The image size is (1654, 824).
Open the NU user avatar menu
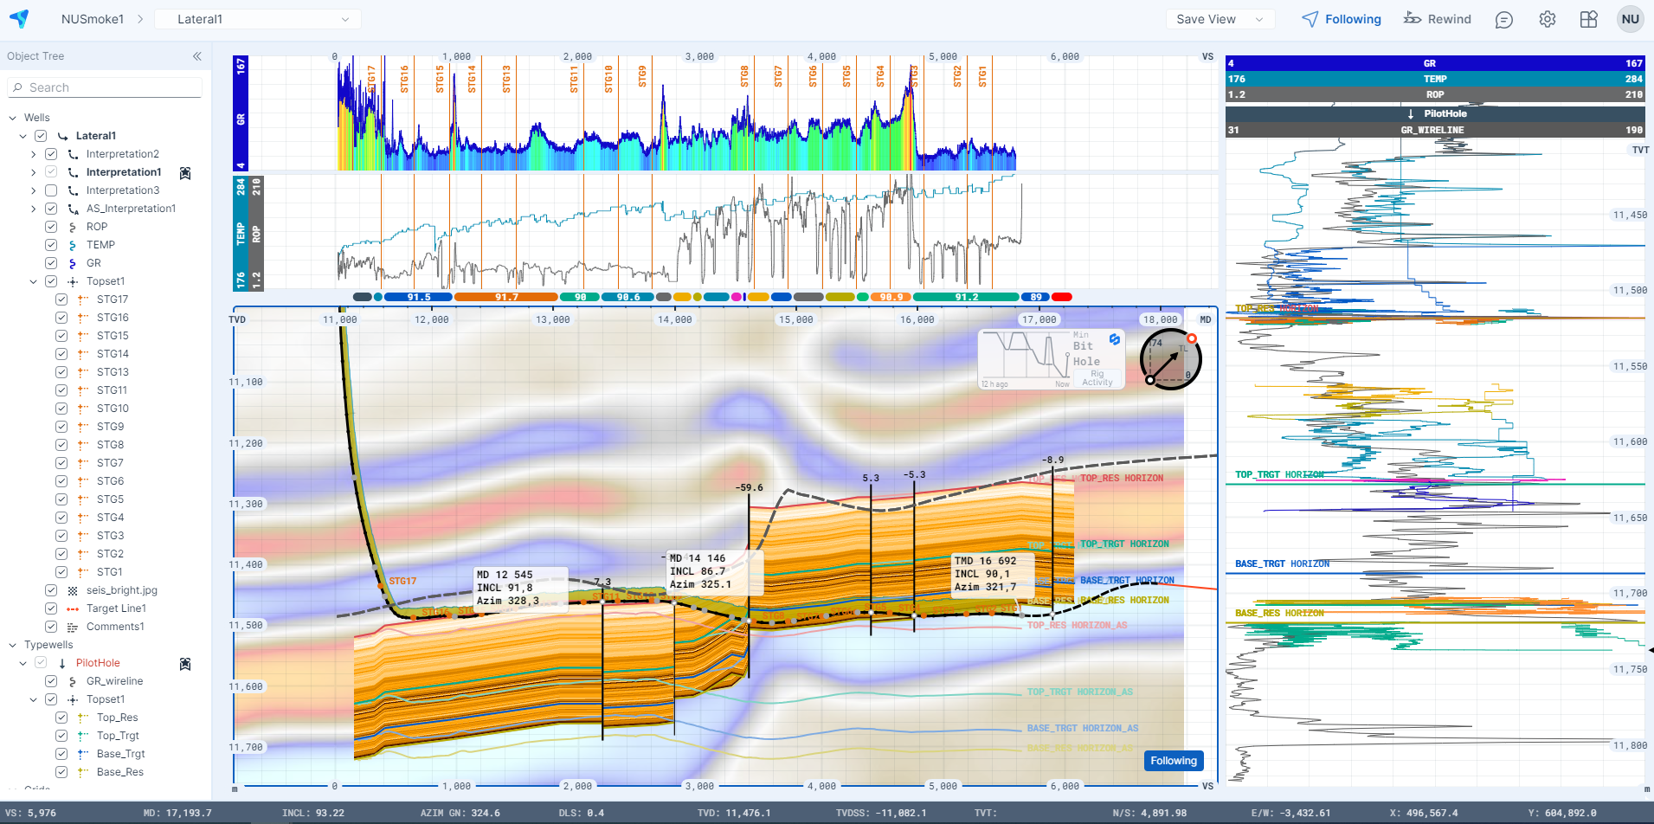(1631, 19)
